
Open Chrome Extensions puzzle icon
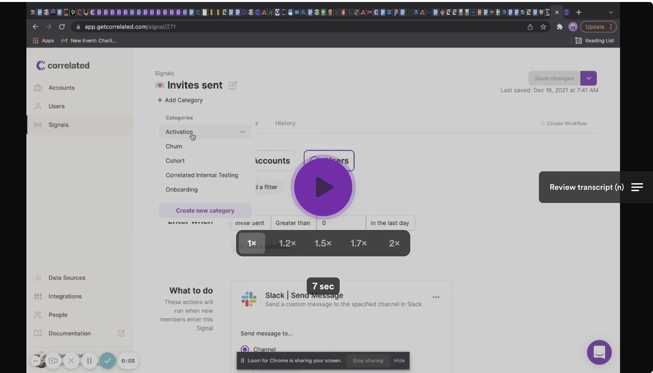(559, 27)
